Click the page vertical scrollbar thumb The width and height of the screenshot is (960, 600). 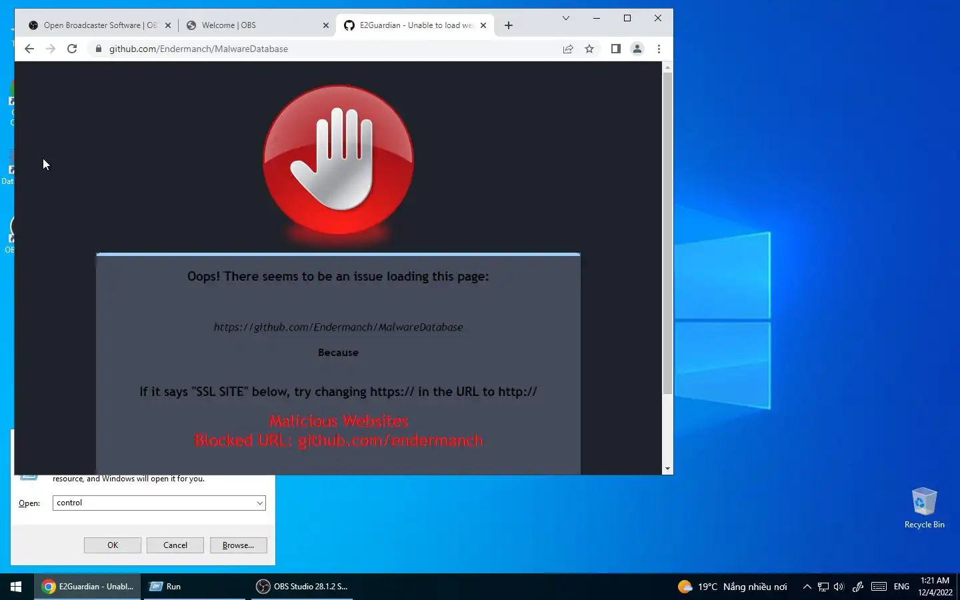667,233
